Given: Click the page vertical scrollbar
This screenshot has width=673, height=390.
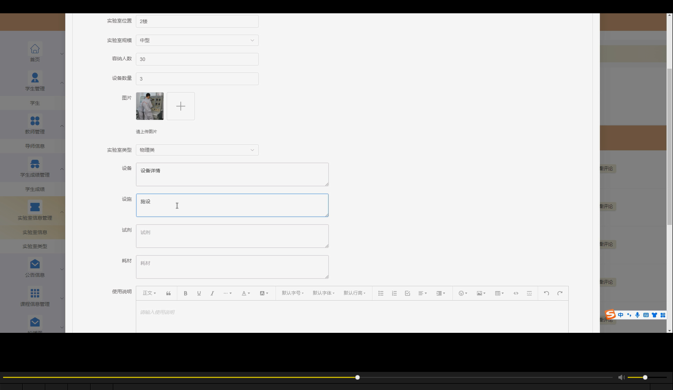Looking at the screenshot, I should click(x=669, y=146).
